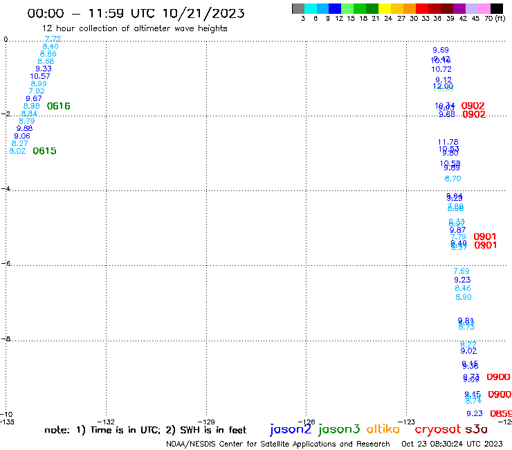Click the wave height value 7.79
The image size is (512, 450).
458,237
